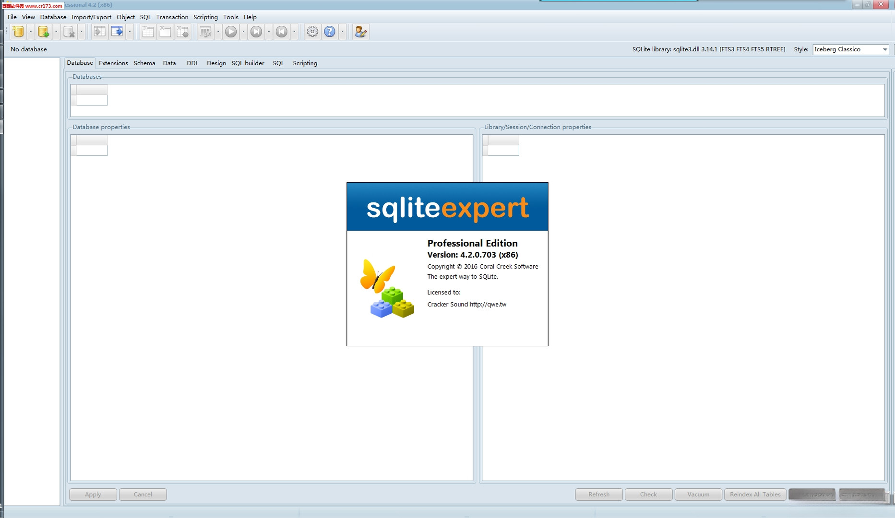Open the View menu
This screenshot has width=895, height=518.
coord(28,17)
